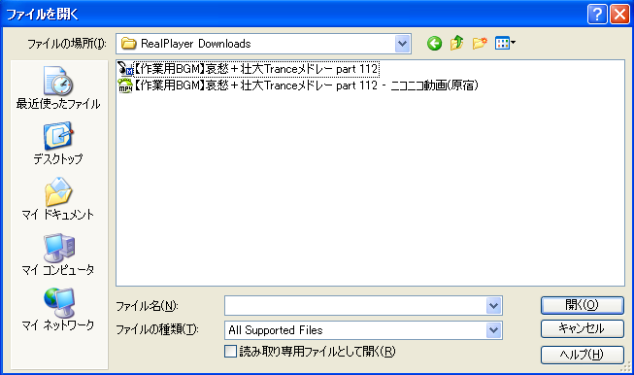Close the ファイルを開く dialog
Image resolution: width=634 pixels, height=375 pixels.
(619, 15)
